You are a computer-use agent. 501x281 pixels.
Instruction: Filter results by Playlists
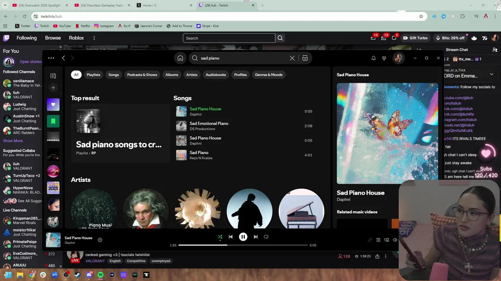coord(94,75)
